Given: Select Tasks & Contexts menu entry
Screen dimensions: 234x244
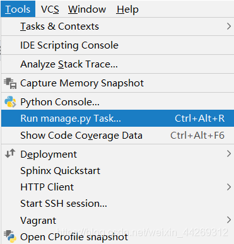Looking at the screenshot, I should pos(117,26).
